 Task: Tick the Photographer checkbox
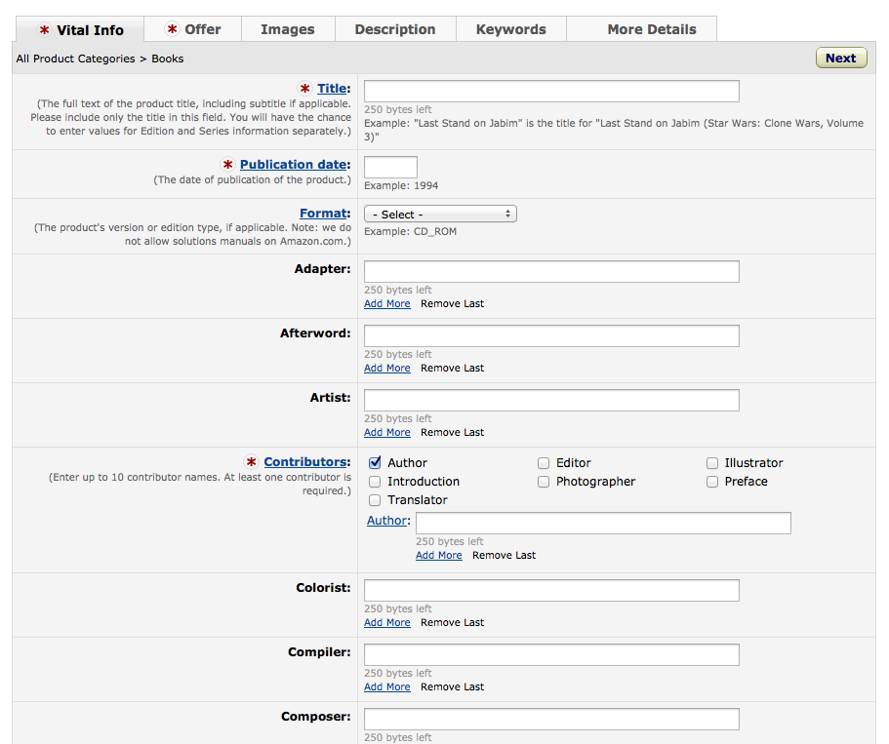click(544, 482)
